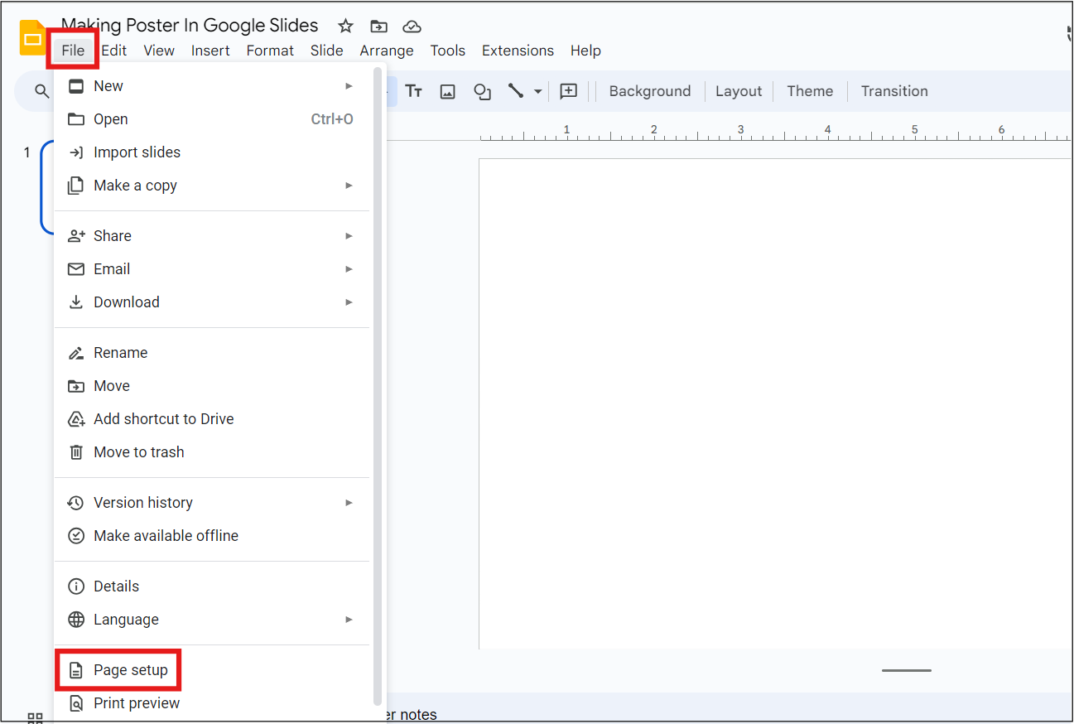Click the Theme button
The image size is (1074, 724).
(809, 91)
